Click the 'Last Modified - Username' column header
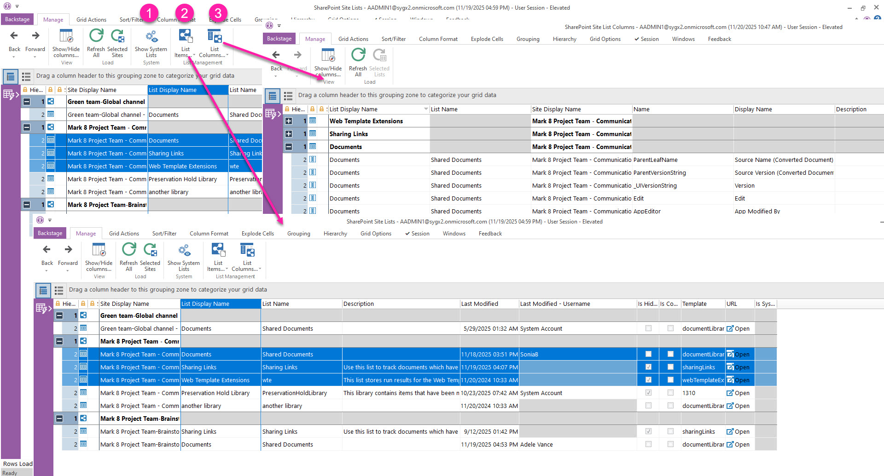This screenshot has height=476, width=884. 555,304
